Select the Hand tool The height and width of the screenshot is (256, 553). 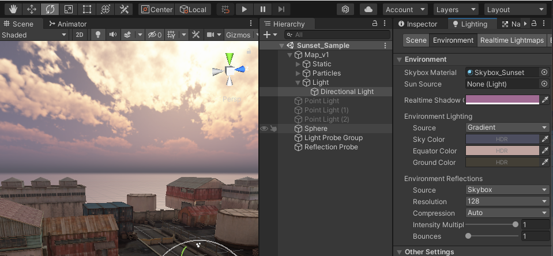click(13, 10)
